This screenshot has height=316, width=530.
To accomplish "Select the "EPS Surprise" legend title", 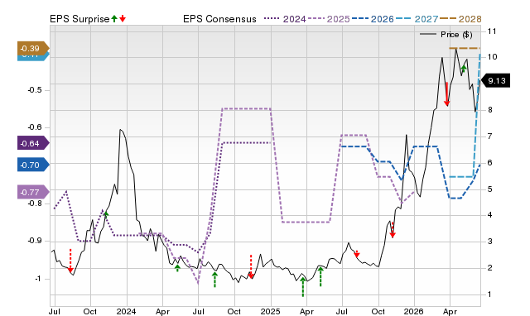I will click(79, 19).
